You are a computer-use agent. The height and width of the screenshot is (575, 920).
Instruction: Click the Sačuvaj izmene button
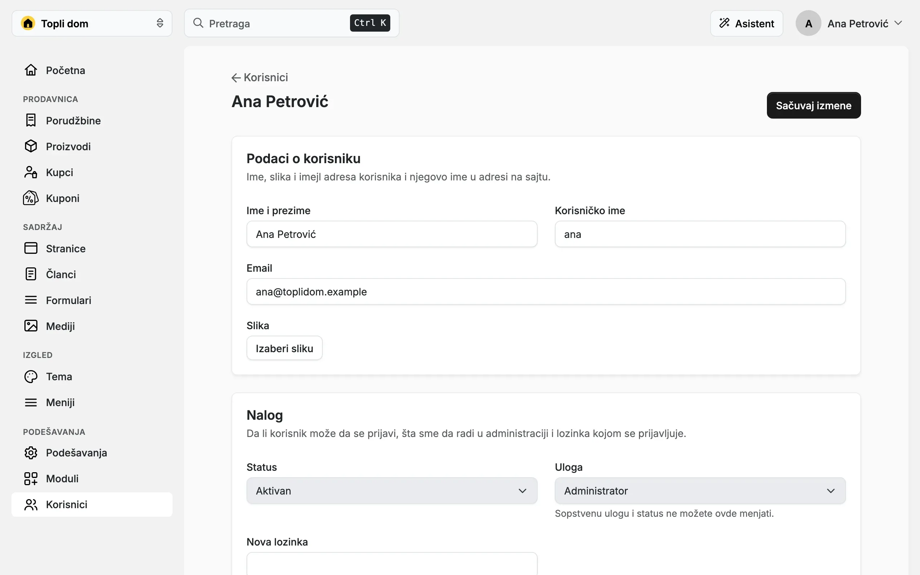coord(814,105)
